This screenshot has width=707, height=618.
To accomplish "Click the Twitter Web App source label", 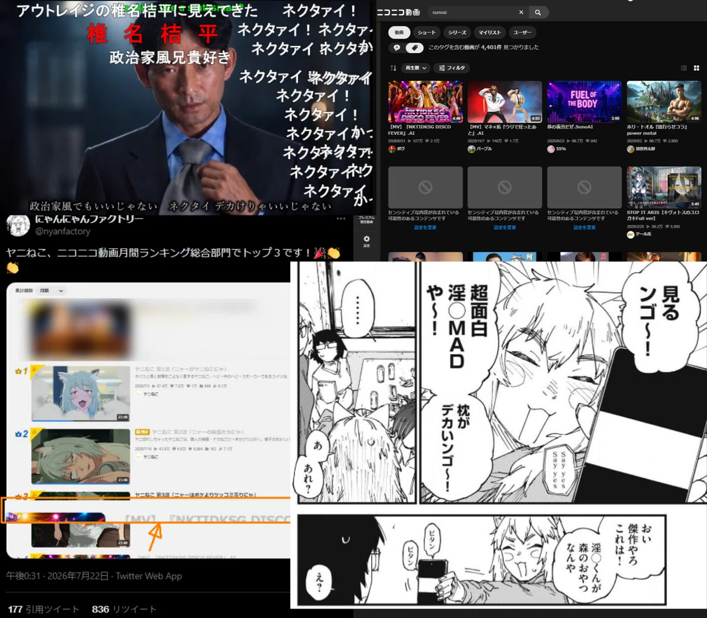I will [149, 576].
